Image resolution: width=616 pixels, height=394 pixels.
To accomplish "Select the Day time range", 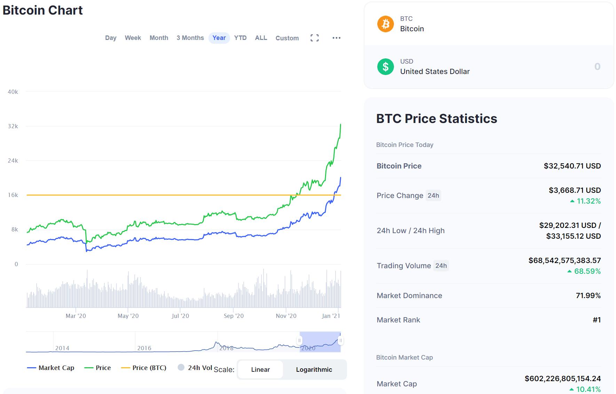I will coord(111,38).
